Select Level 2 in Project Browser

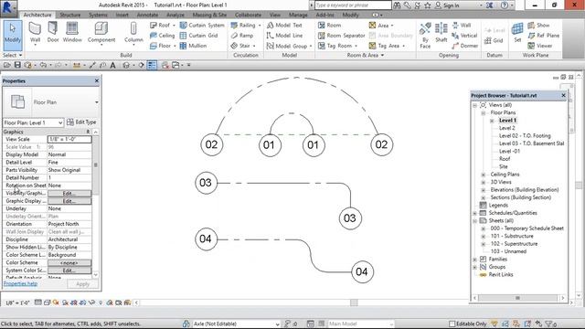click(506, 128)
